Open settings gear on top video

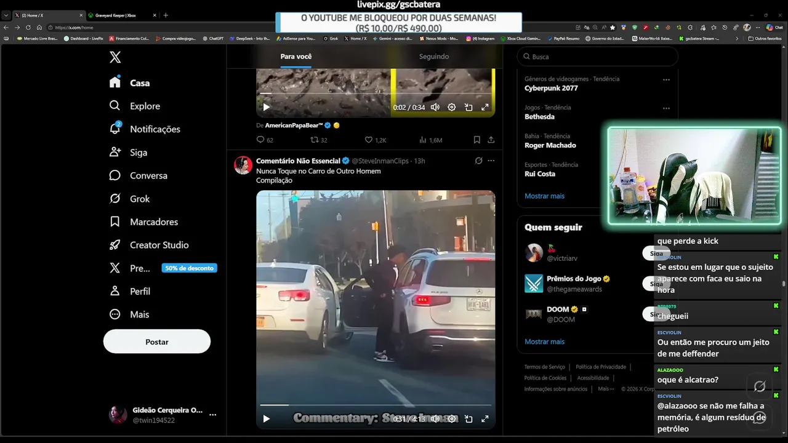point(452,107)
